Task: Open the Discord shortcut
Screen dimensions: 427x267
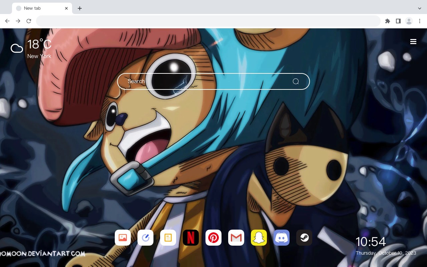Action: (x=282, y=238)
